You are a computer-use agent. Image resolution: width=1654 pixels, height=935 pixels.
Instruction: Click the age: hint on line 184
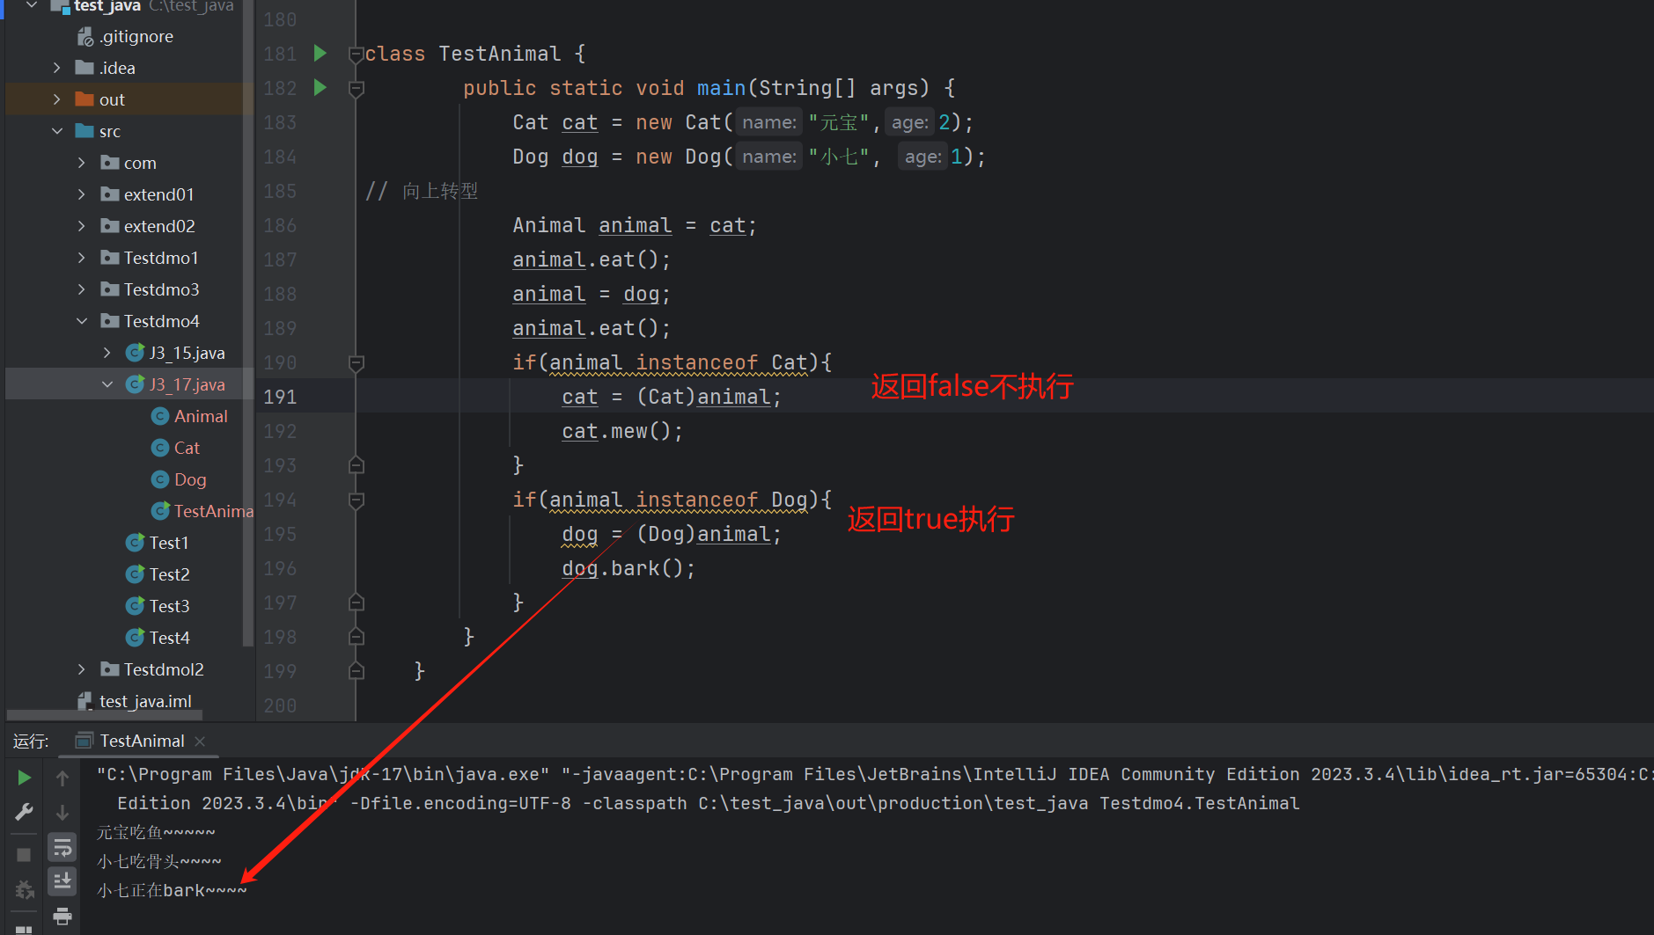tap(923, 157)
